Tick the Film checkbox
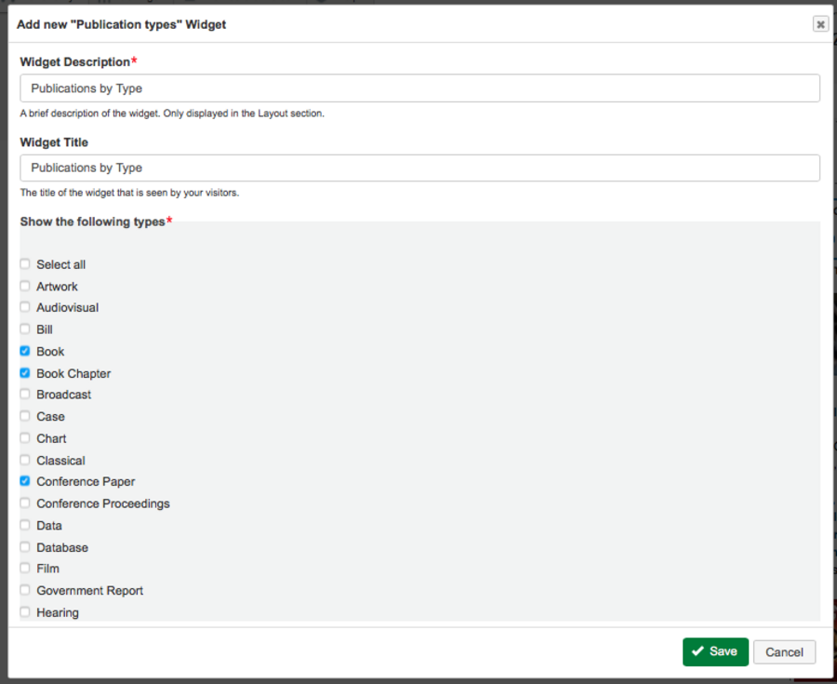This screenshot has width=837, height=684. [x=25, y=569]
